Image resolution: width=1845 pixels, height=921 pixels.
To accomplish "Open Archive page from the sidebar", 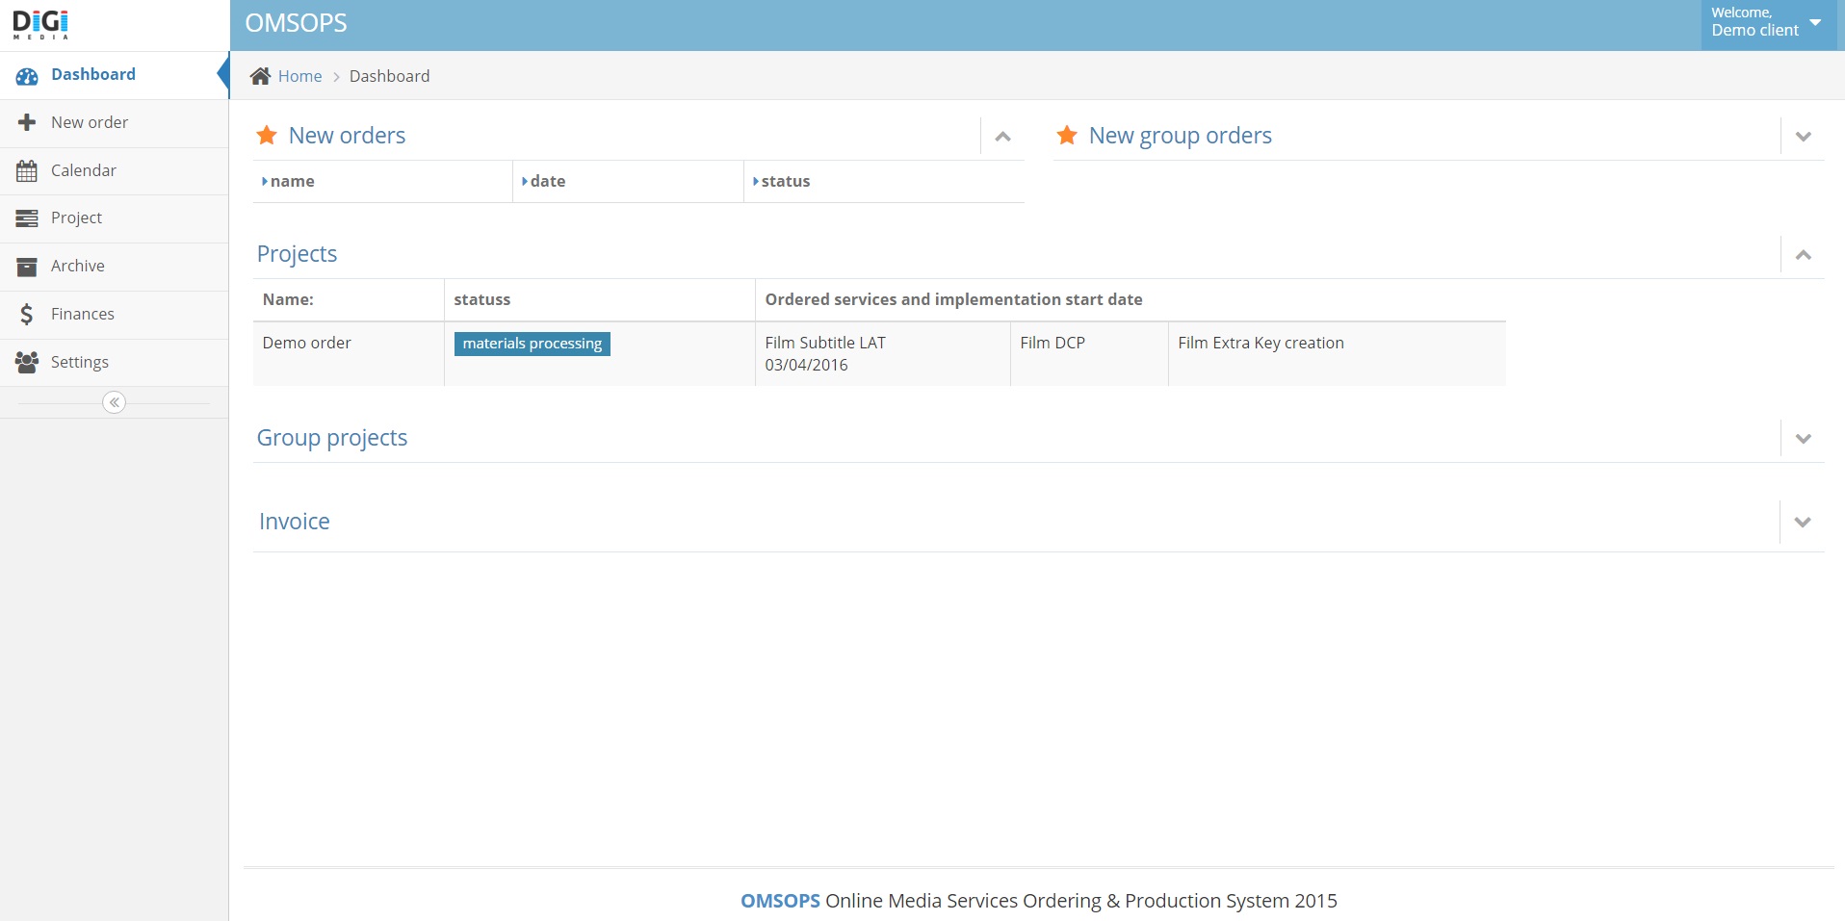I will click(x=77, y=267).
